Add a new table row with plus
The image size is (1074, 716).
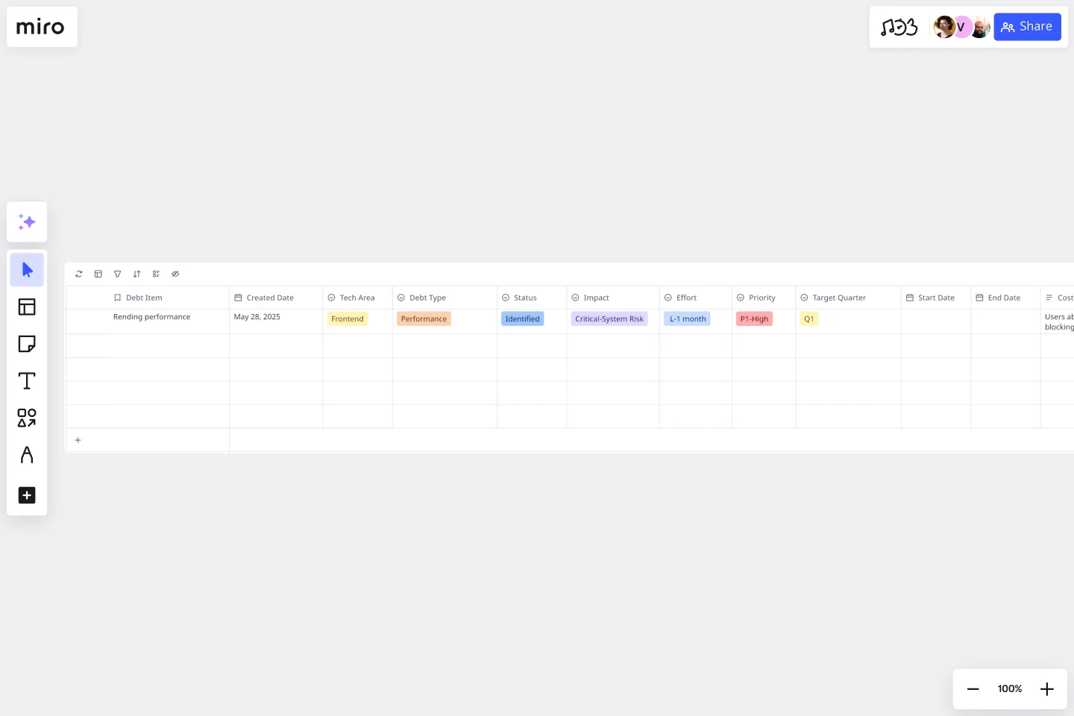[x=78, y=440]
